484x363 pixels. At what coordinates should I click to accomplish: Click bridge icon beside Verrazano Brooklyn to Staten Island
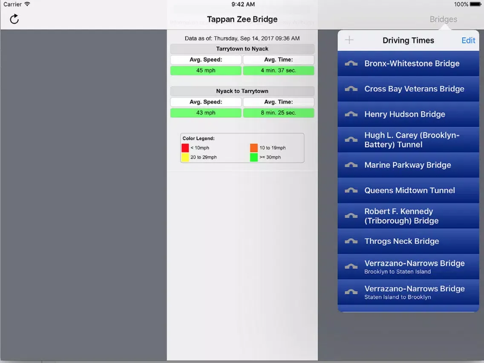tap(351, 267)
